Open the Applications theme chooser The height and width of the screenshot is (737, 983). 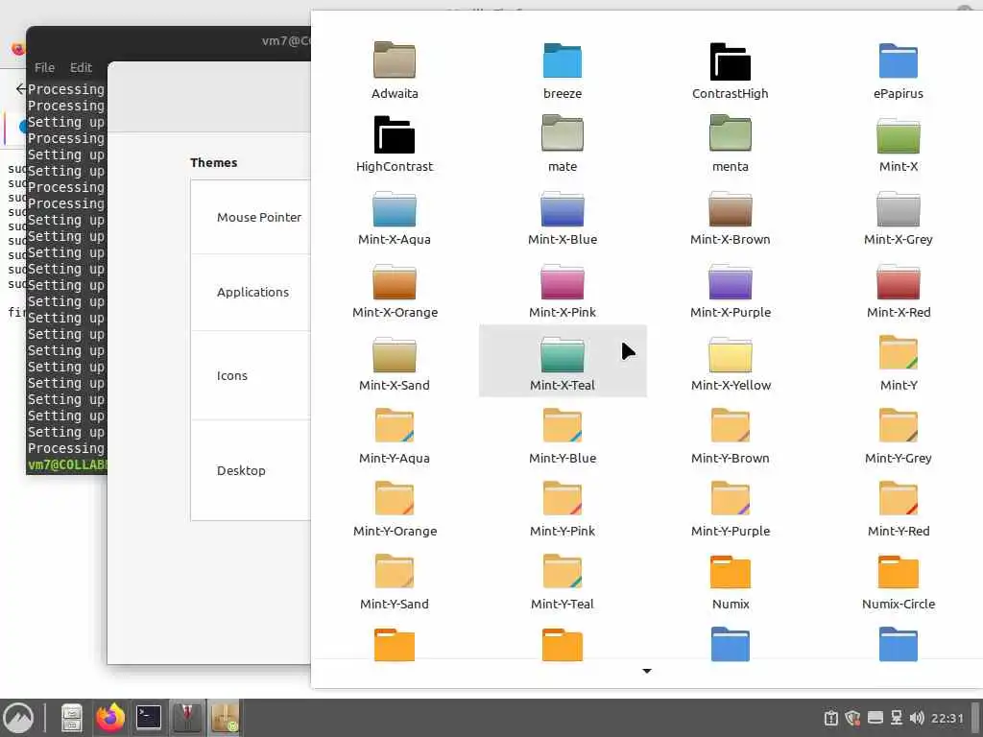click(x=251, y=292)
